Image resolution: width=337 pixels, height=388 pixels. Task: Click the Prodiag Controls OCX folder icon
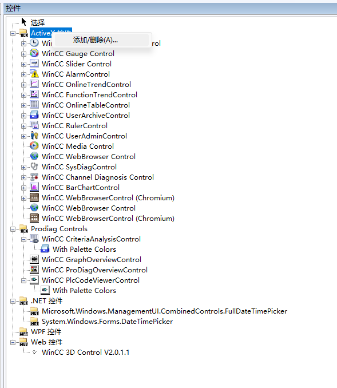pos(23,229)
